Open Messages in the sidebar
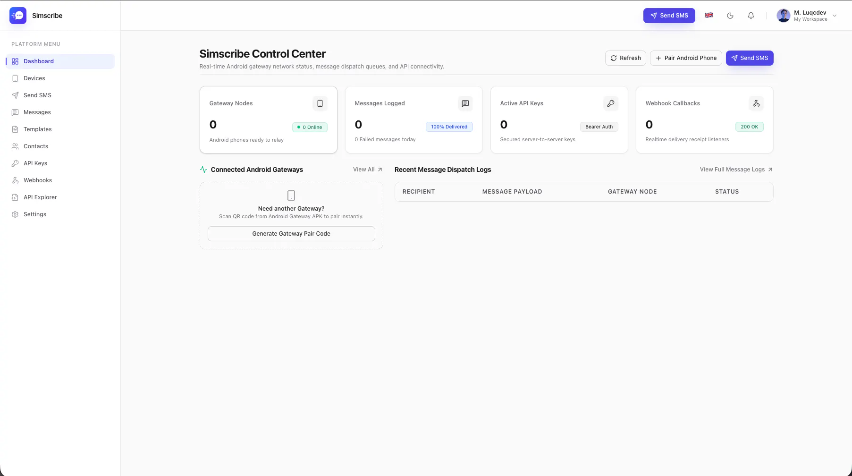The height and width of the screenshot is (476, 852). [x=60, y=112]
